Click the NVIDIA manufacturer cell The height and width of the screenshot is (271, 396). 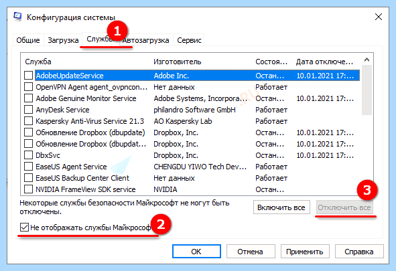pos(166,189)
